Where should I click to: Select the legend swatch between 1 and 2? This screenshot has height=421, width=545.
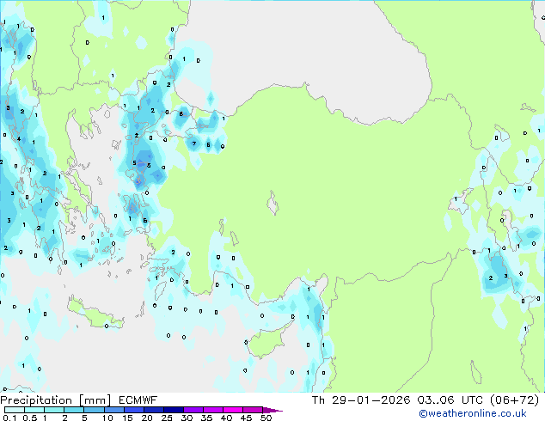(x=54, y=410)
